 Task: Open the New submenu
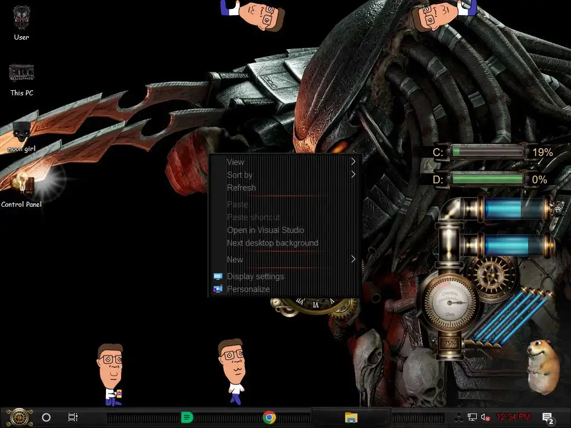click(285, 260)
